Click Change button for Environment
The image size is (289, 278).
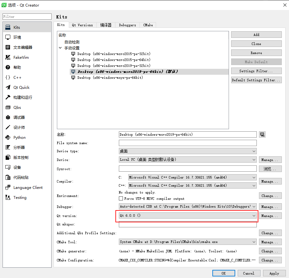270,196
